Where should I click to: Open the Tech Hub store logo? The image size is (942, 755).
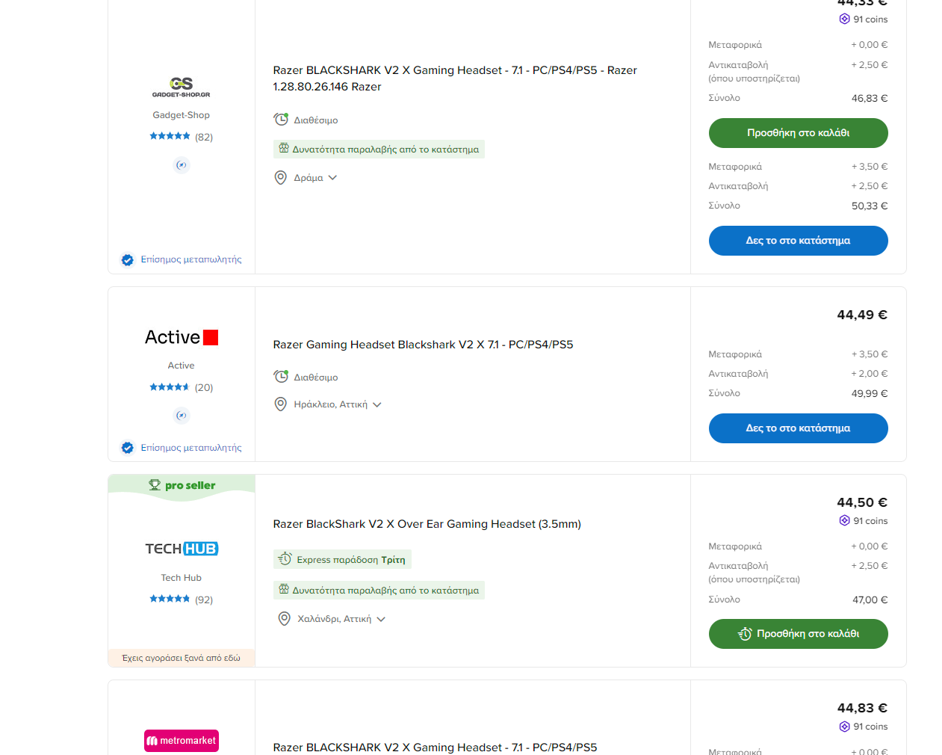182,549
